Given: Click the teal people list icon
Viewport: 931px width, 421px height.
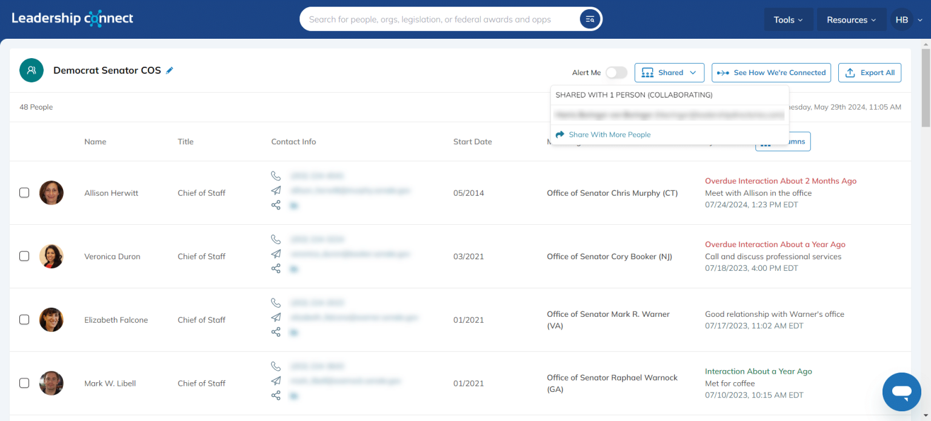Looking at the screenshot, I should 31,70.
